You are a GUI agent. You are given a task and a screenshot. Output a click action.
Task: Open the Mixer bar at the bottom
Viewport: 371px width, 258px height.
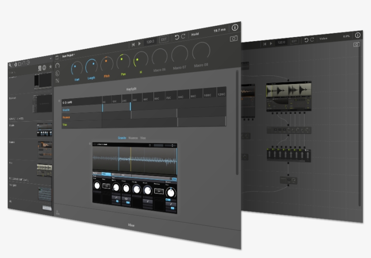(x=131, y=225)
